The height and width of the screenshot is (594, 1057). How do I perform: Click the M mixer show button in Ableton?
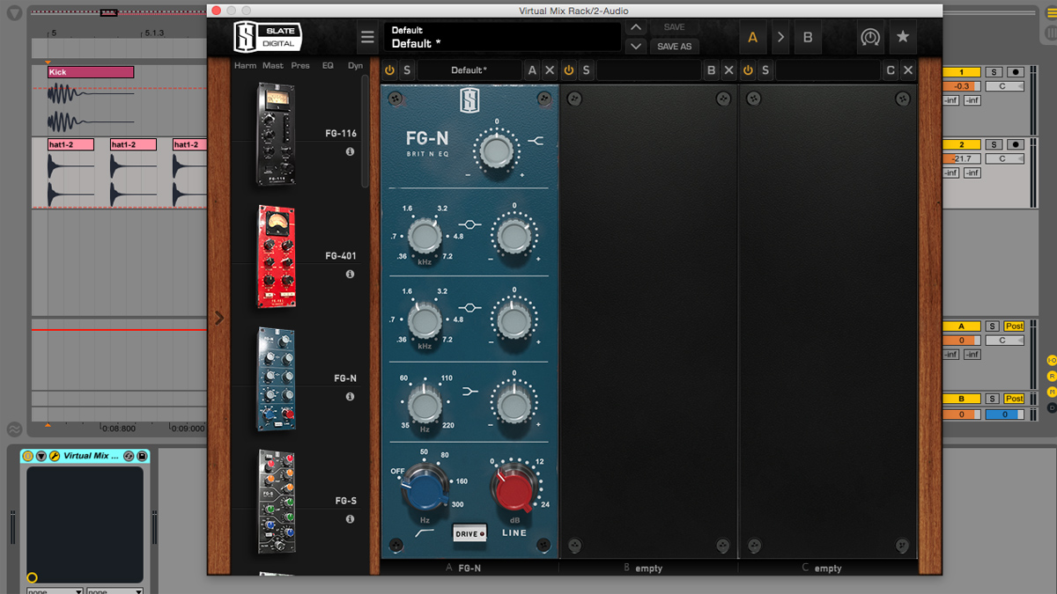pos(1052,392)
